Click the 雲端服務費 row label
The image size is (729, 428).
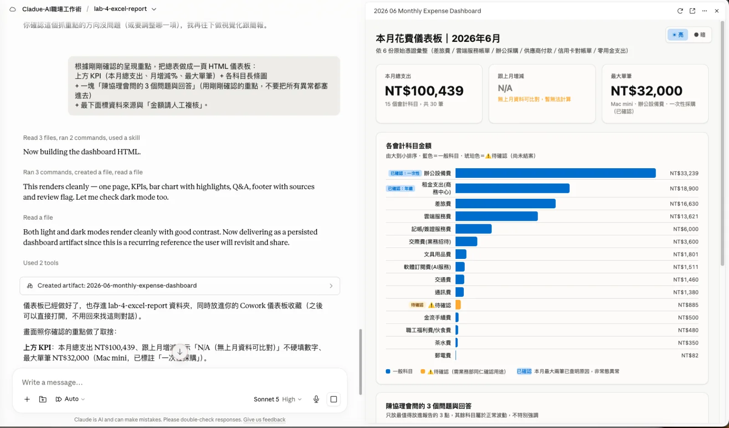pyautogui.click(x=437, y=217)
